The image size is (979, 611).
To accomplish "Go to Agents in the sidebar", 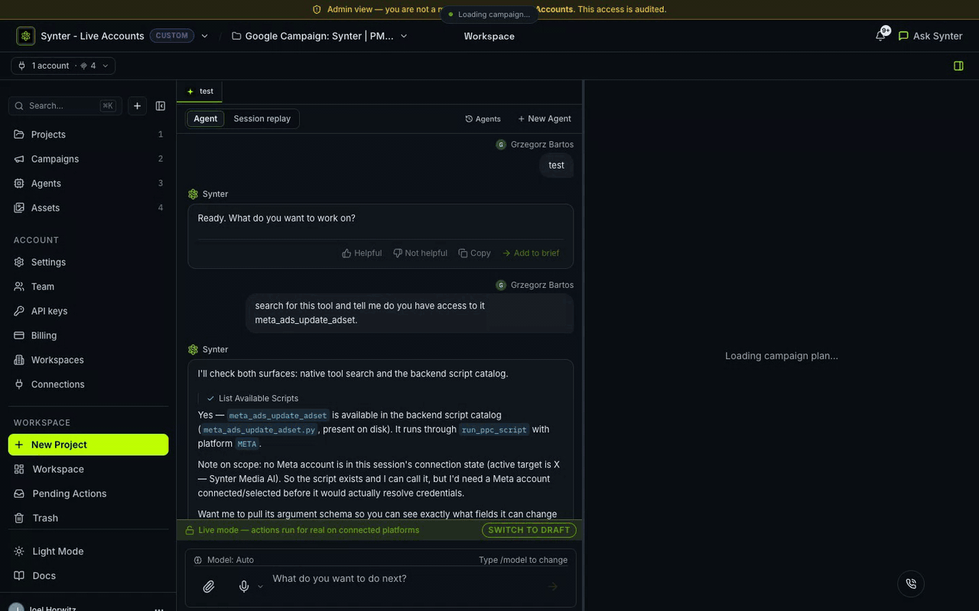I will 88,183.
